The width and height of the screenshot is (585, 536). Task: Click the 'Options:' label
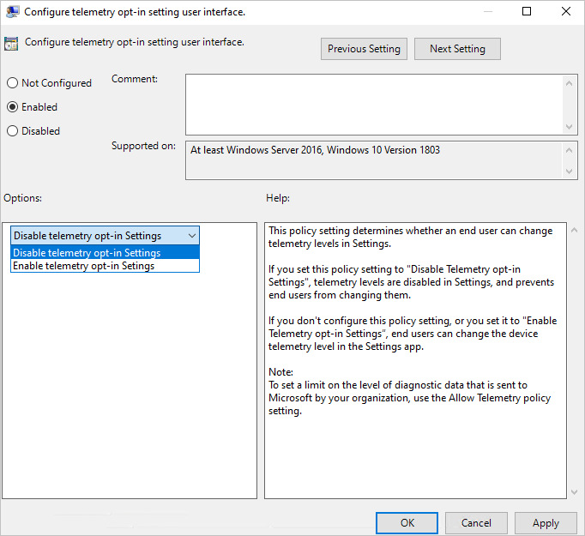click(23, 198)
